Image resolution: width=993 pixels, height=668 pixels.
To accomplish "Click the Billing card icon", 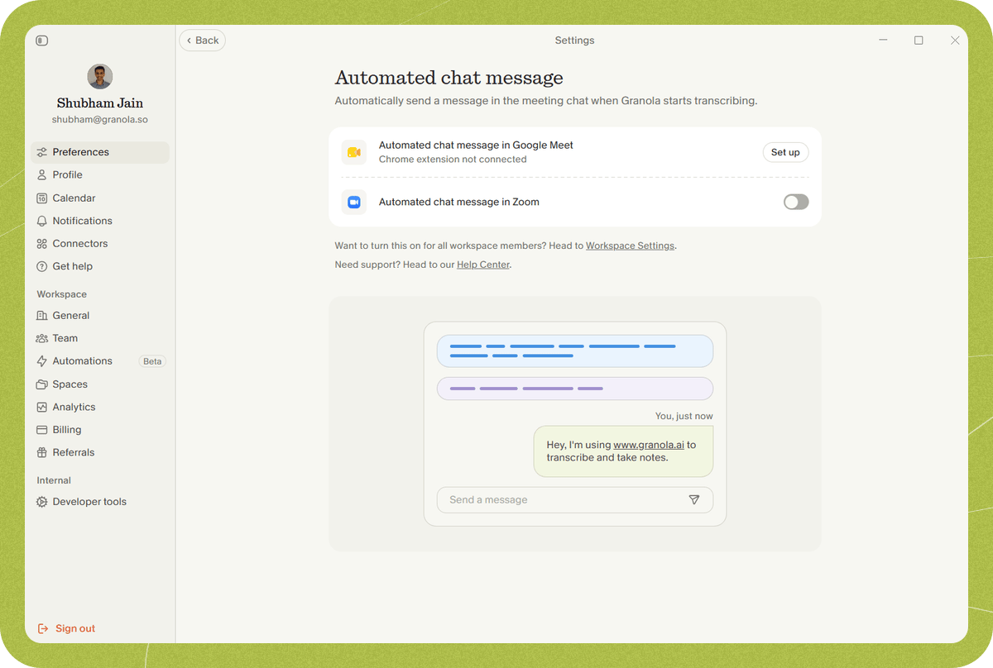I will pyautogui.click(x=42, y=430).
